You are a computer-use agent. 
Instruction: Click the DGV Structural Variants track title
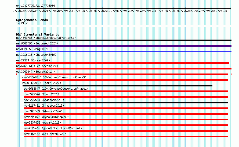(x=38, y=34)
